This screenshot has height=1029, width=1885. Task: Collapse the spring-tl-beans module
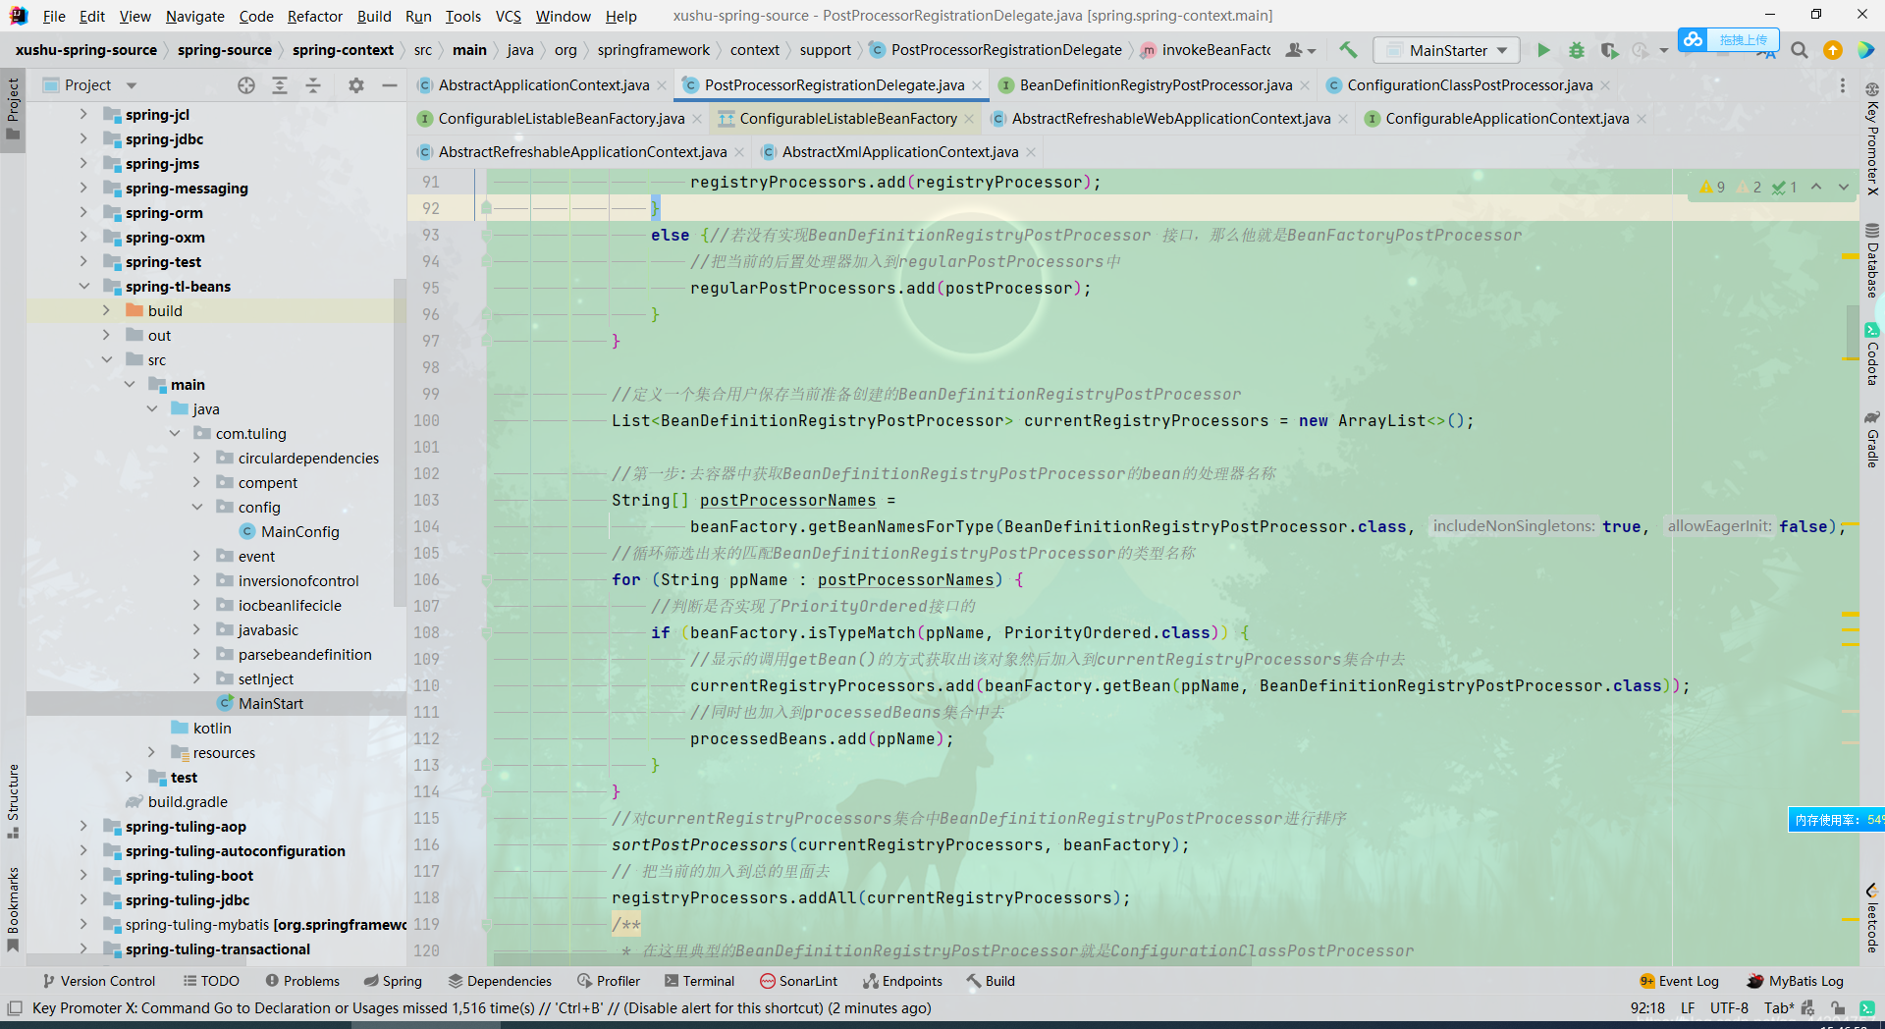(x=83, y=287)
